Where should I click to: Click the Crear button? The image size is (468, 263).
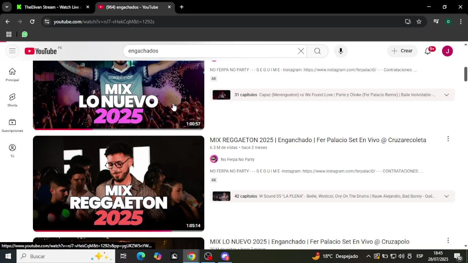point(402,51)
